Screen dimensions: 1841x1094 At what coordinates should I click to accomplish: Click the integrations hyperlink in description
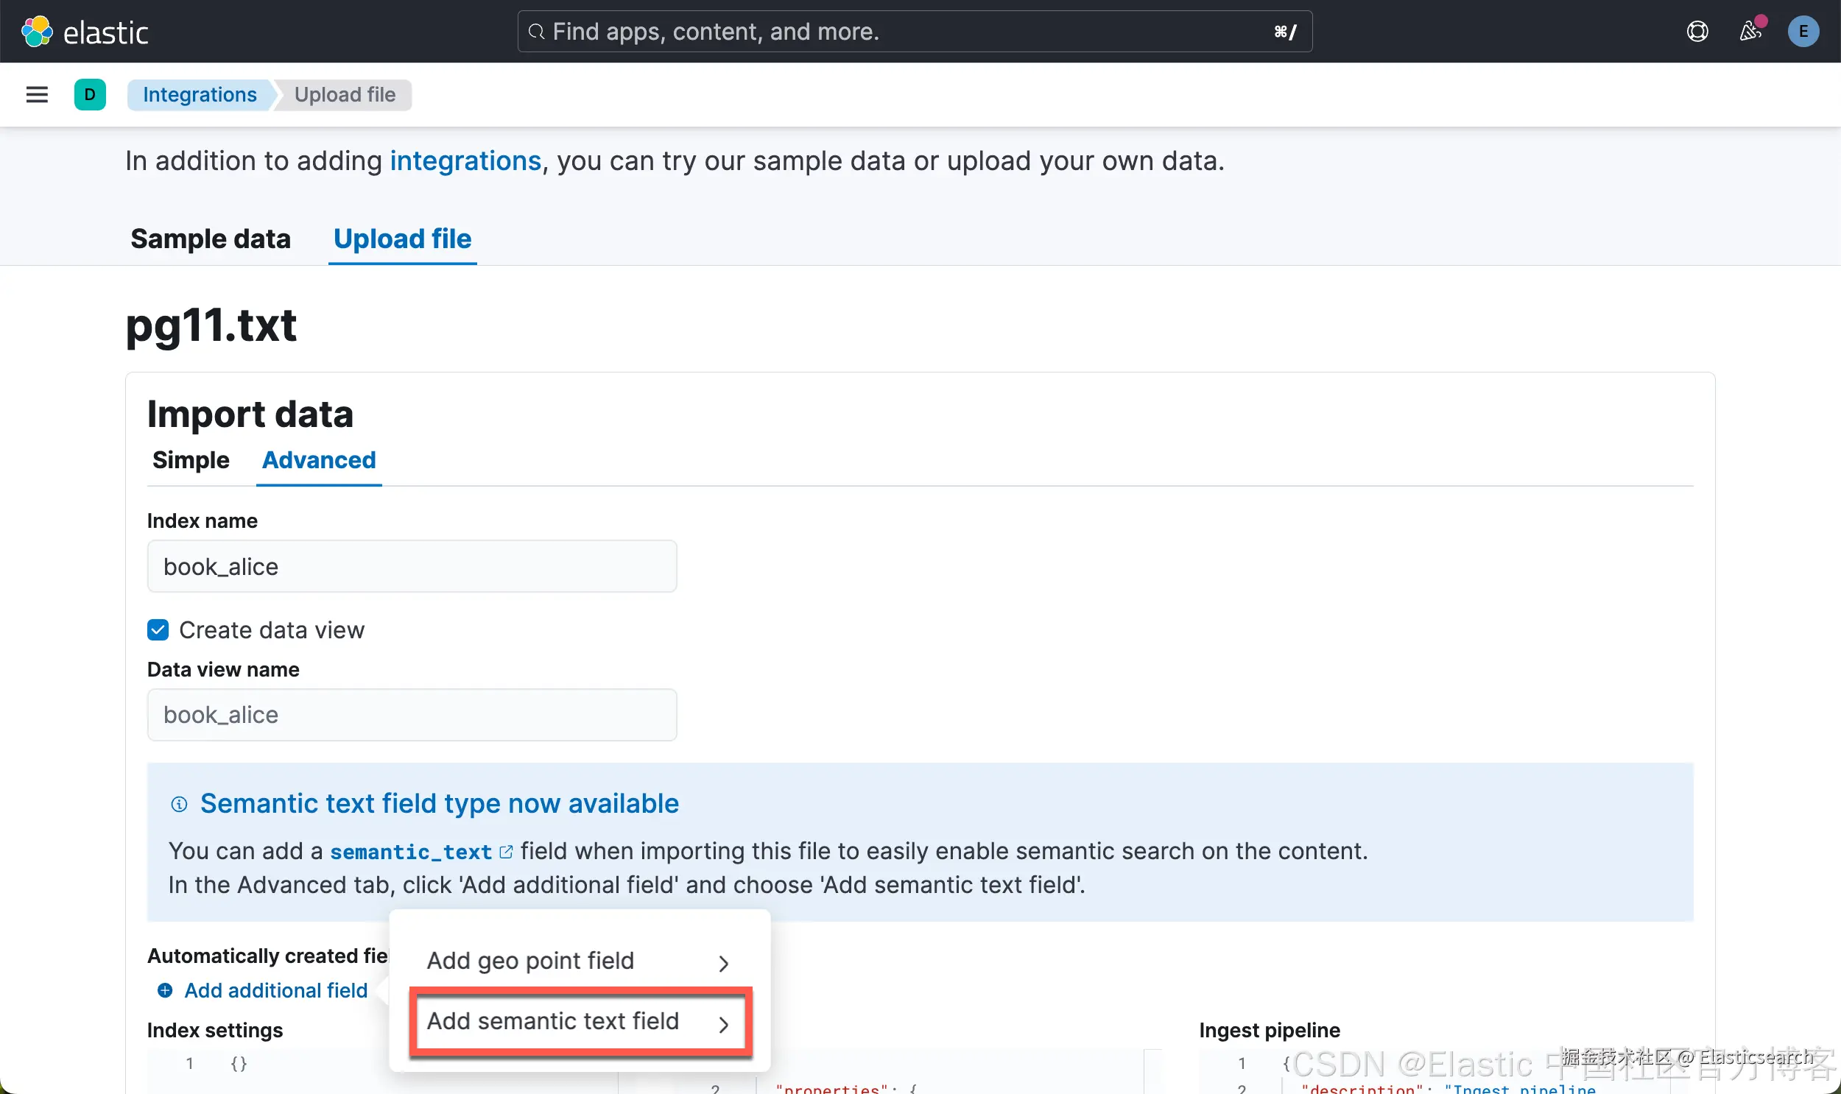click(465, 160)
